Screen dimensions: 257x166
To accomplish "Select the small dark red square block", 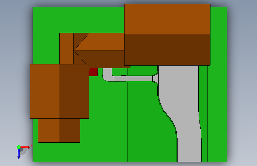I will pos(93,72).
